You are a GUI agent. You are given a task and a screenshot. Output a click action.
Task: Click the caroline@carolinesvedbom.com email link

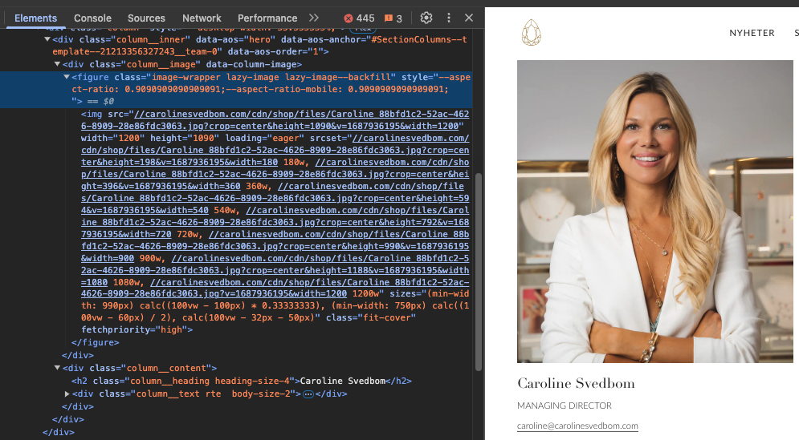point(577,426)
